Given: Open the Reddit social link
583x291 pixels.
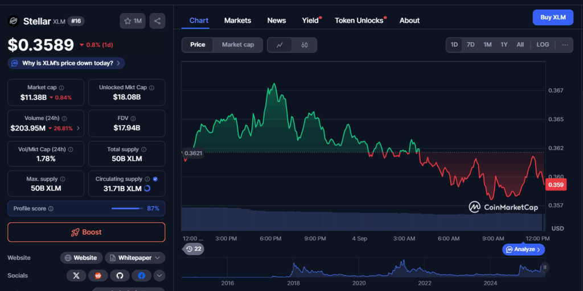Looking at the screenshot, I should tap(98, 276).
